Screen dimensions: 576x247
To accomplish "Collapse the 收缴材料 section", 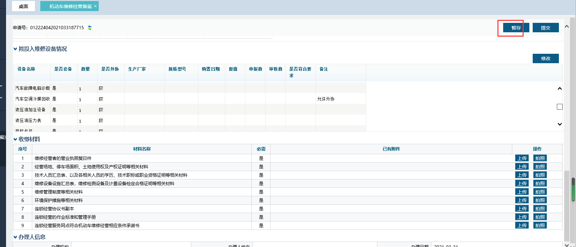I will 15,139.
